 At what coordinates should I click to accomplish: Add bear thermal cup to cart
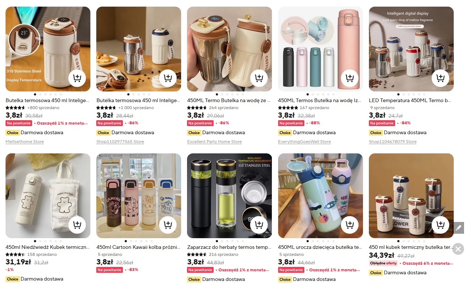pos(77,225)
